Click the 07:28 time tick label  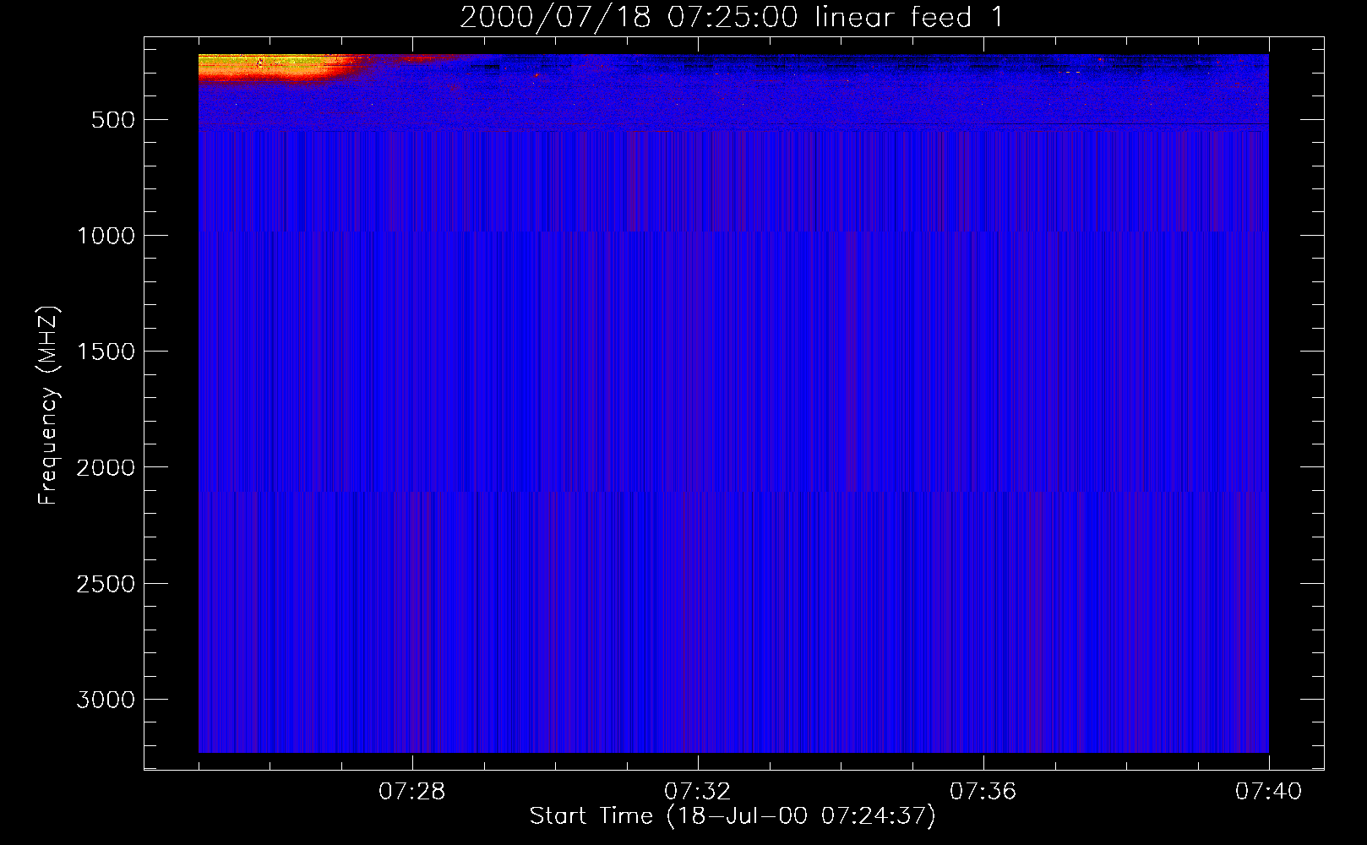[x=412, y=792]
